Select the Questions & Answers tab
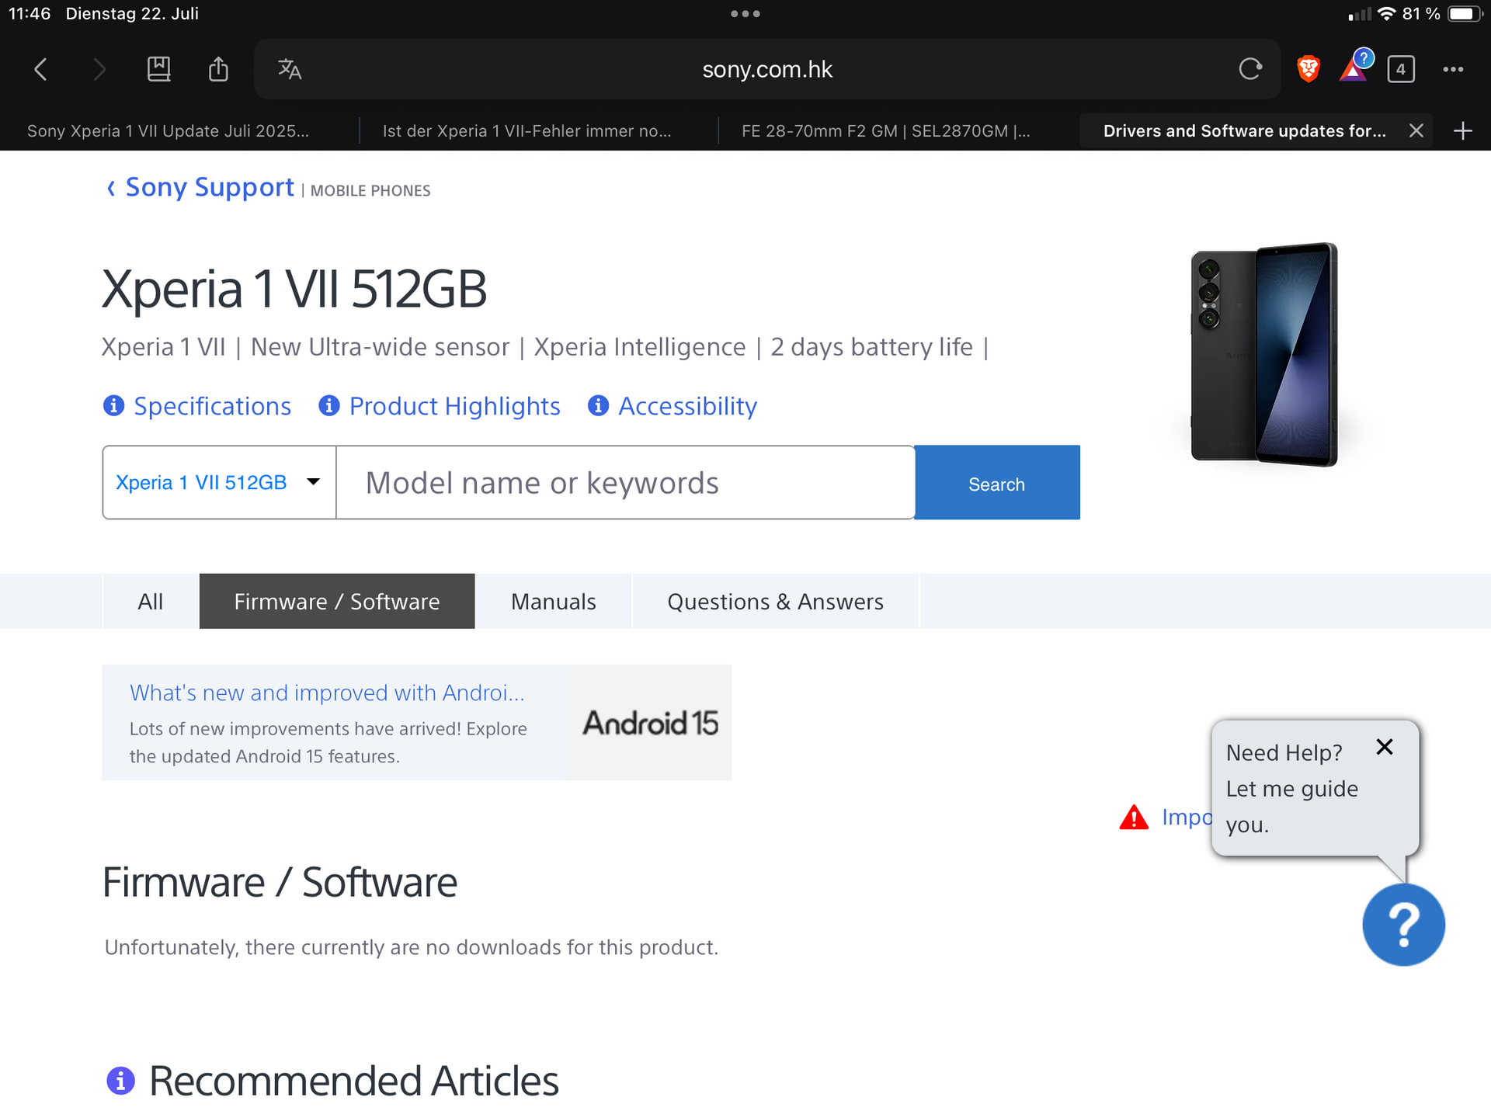 click(x=775, y=601)
